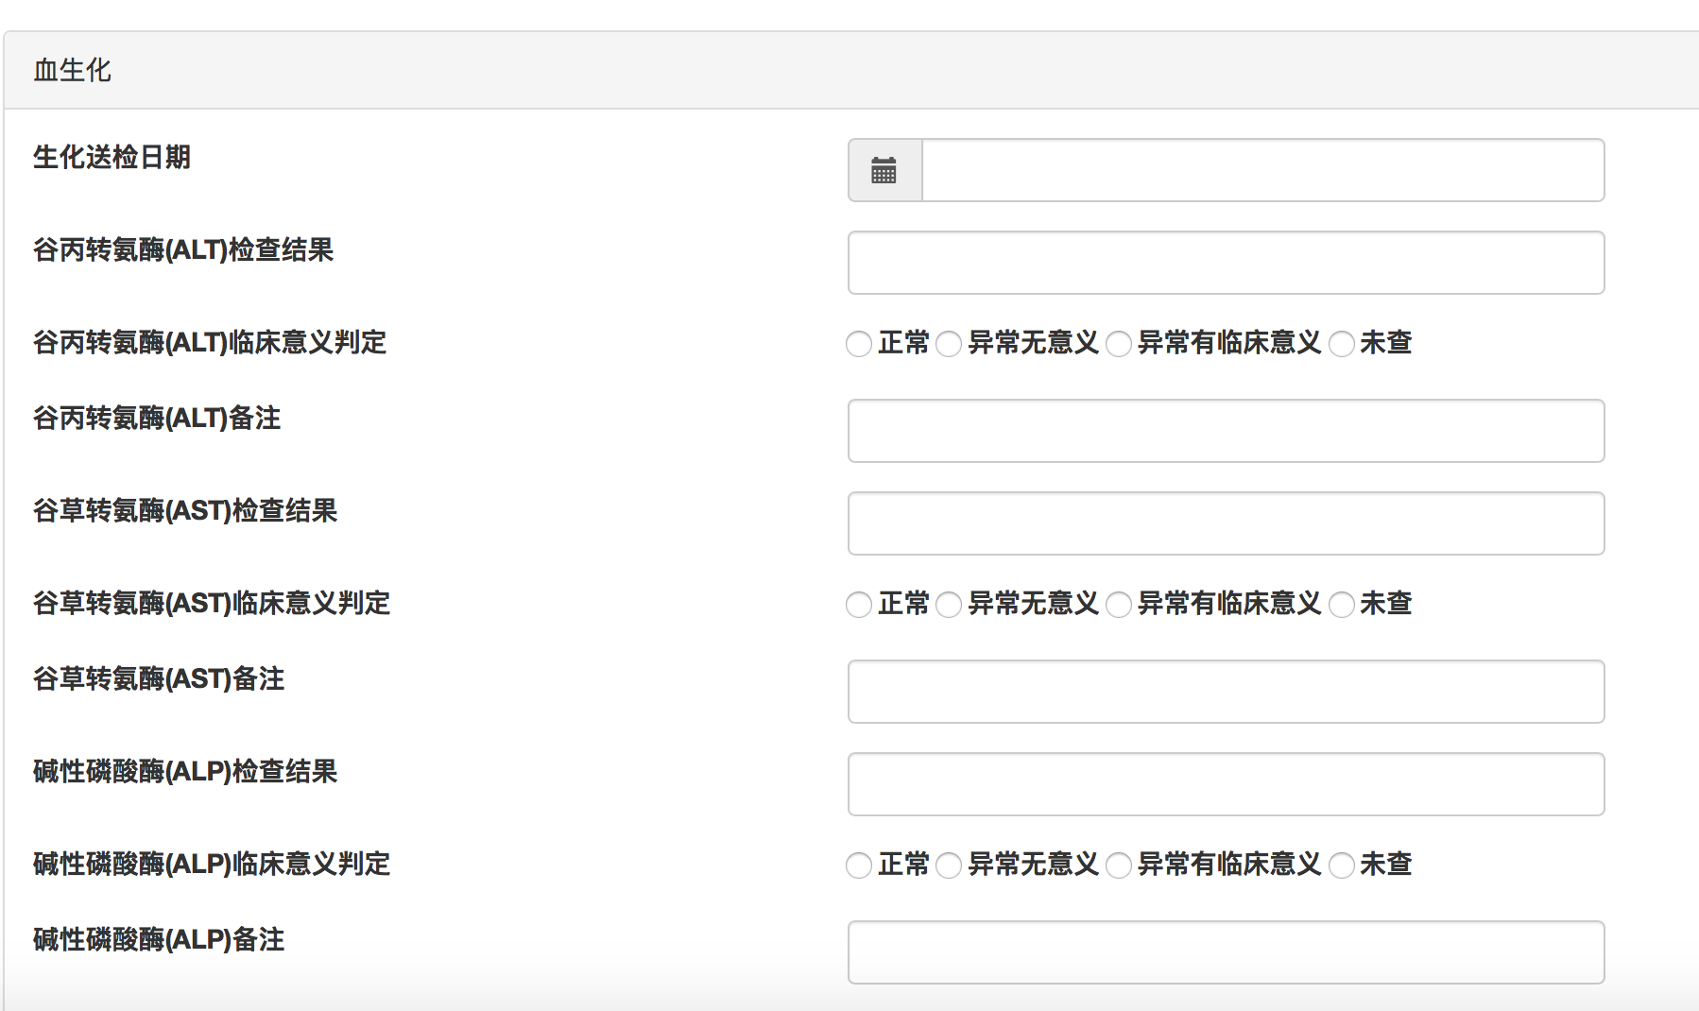Focus the 谷丙转氨酶(ALT)检查结果 input field
This screenshot has width=1699, height=1011.
click(x=1226, y=263)
